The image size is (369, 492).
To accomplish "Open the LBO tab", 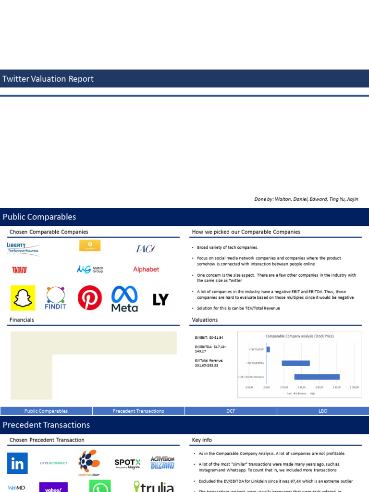I will point(323,411).
